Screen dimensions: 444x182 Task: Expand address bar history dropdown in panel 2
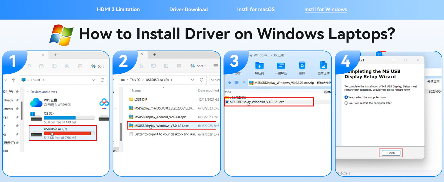coord(192,80)
